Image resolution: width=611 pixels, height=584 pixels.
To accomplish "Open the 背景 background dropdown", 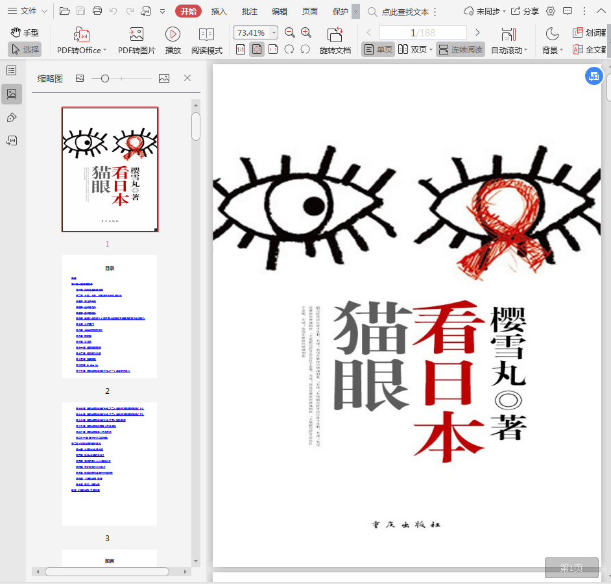I will click(552, 40).
